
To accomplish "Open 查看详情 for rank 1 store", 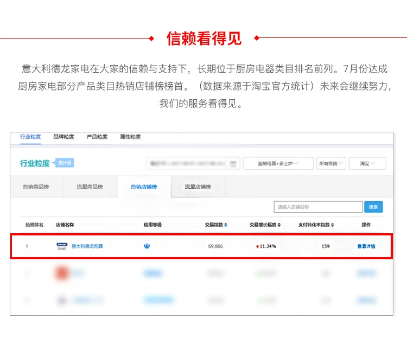I will click(x=366, y=246).
